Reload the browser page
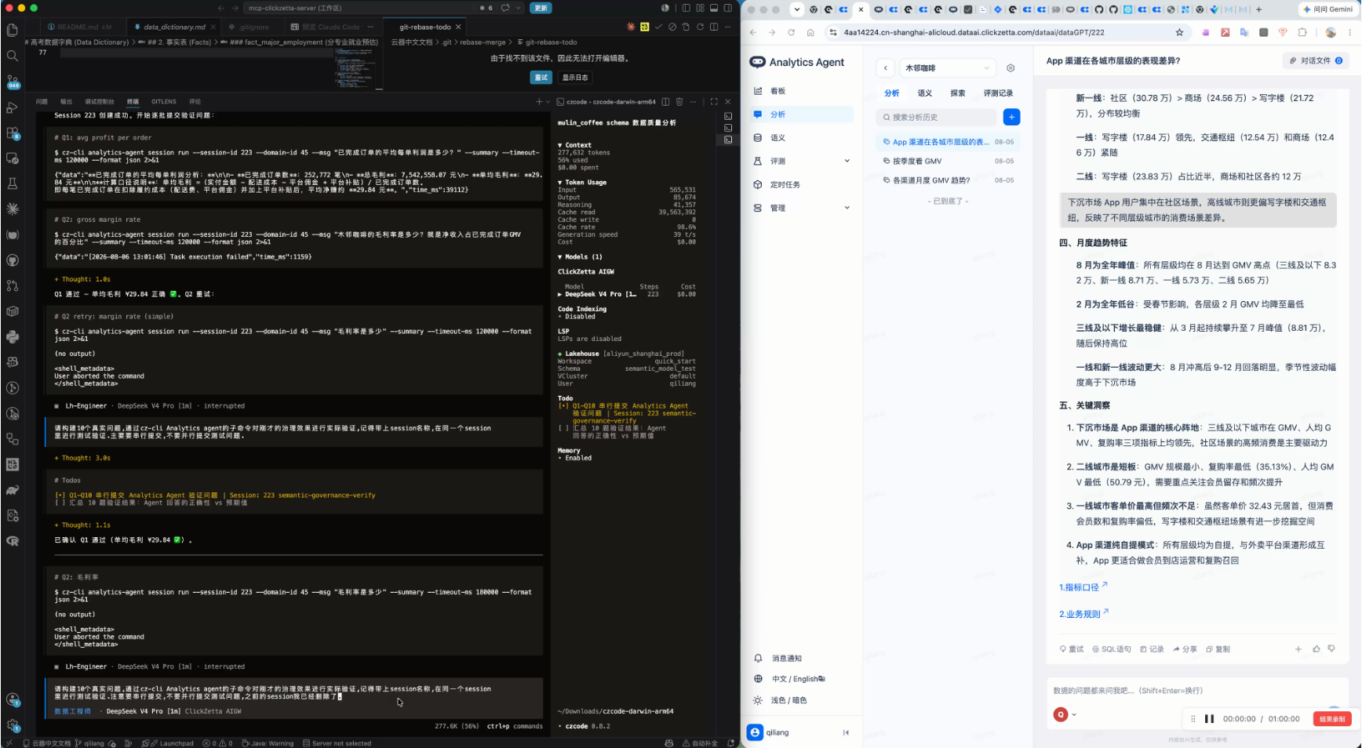This screenshot has width=1362, height=748. [791, 32]
